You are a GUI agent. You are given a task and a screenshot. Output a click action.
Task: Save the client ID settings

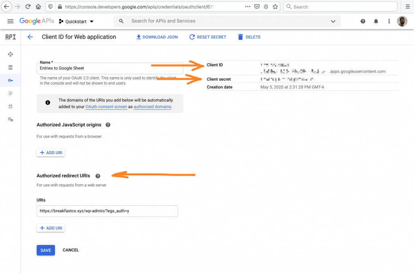(46, 250)
